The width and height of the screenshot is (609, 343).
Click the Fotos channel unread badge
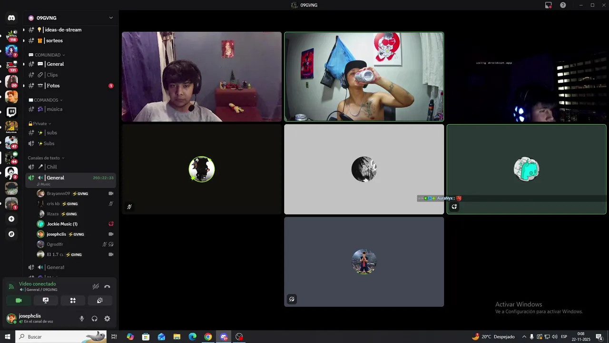(111, 86)
